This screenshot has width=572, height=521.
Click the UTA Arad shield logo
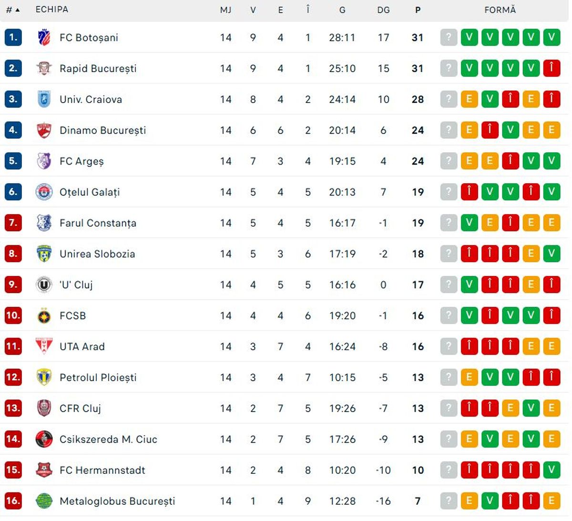[x=44, y=346]
